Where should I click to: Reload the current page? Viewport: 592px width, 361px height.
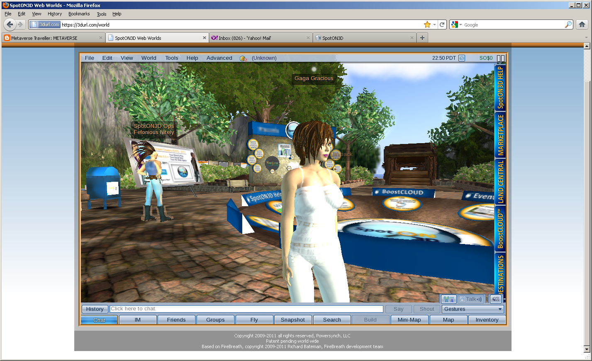pos(442,24)
